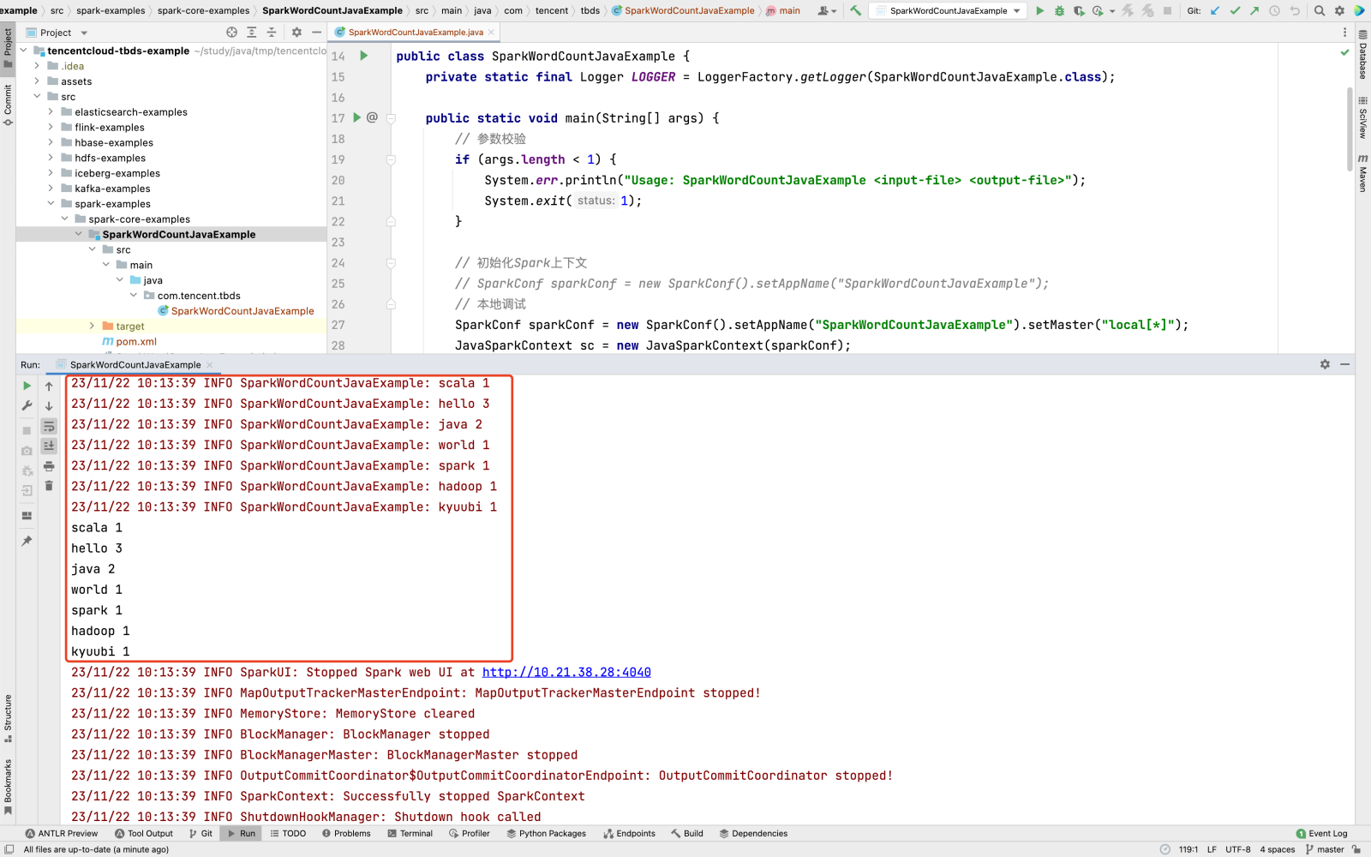
Task: Open the Spark web UI link
Action: coord(566,673)
